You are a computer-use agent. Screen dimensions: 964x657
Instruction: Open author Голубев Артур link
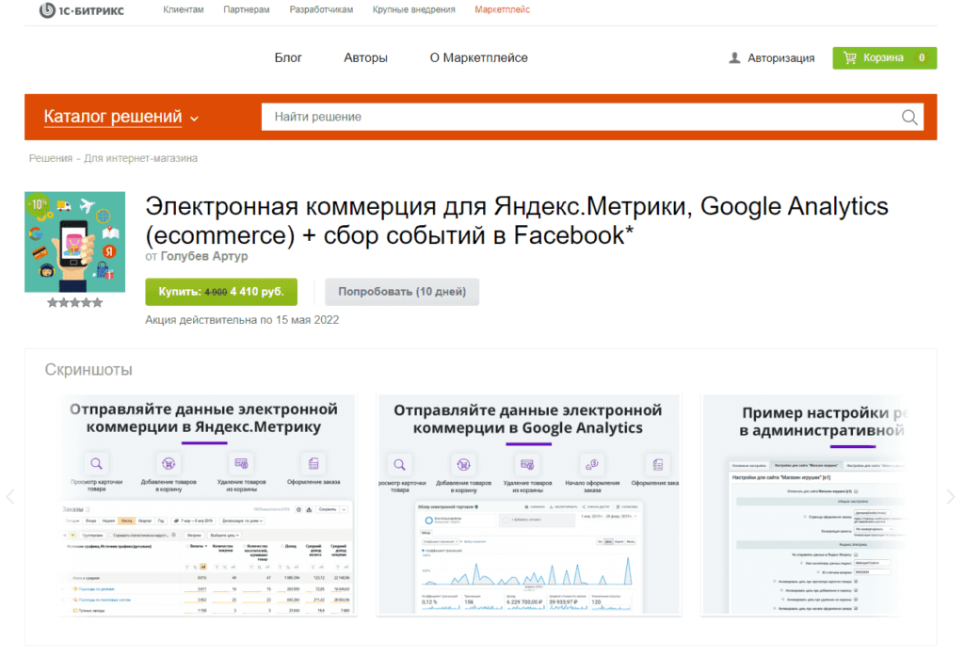[x=204, y=256]
